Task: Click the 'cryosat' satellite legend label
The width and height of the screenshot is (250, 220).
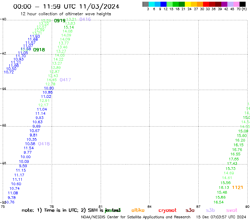Action: click(168, 211)
